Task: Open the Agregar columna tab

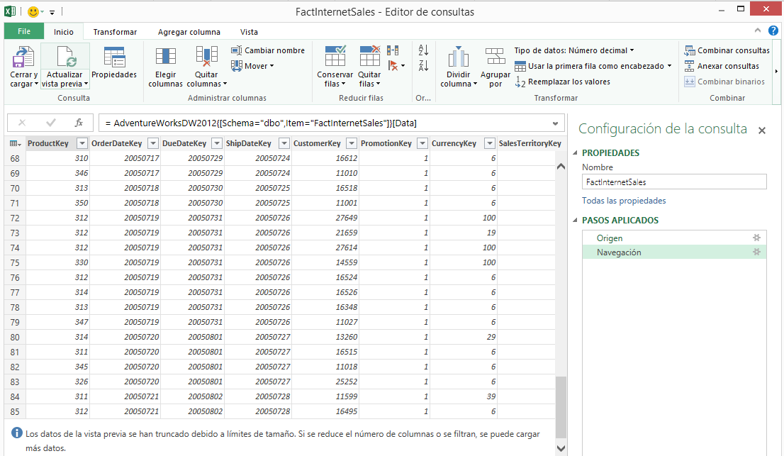Action: pyautogui.click(x=189, y=32)
